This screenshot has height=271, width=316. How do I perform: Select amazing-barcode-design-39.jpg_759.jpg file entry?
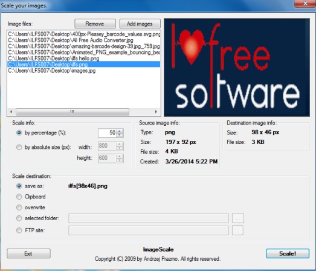coord(84,47)
